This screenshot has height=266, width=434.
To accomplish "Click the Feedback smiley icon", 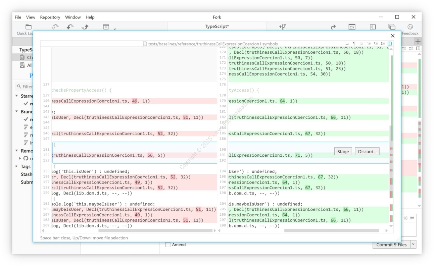I will point(410,27).
